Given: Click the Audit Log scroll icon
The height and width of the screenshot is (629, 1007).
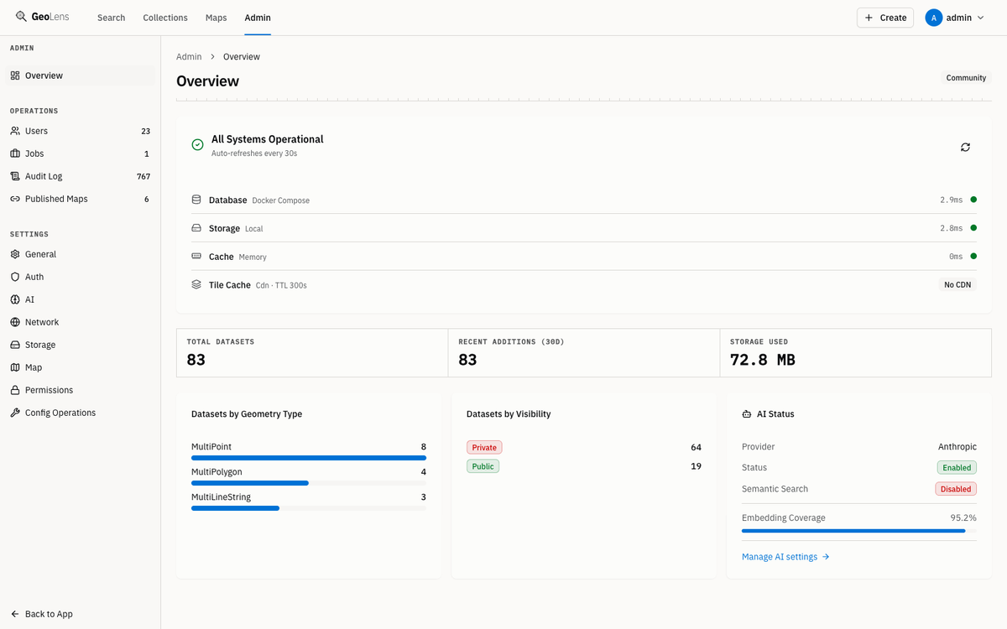Looking at the screenshot, I should click(15, 176).
